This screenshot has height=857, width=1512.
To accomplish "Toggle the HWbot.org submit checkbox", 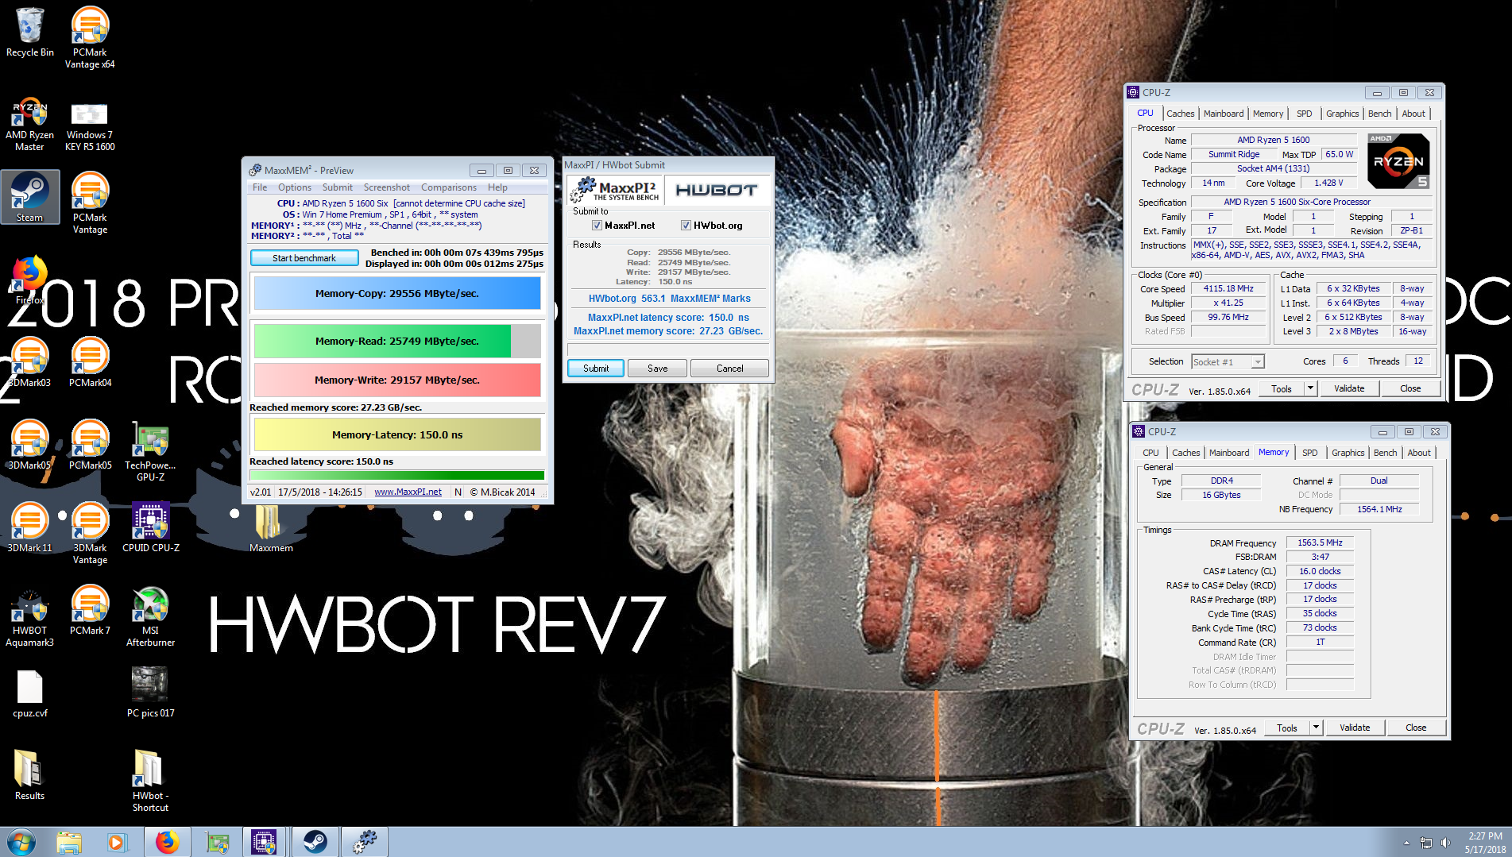I will [x=686, y=226].
